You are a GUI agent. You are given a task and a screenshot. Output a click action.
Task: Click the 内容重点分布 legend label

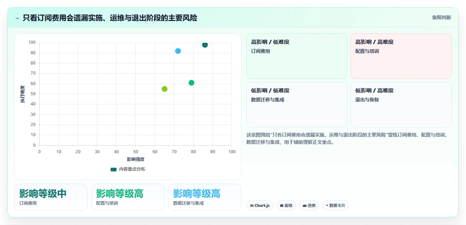click(x=132, y=169)
